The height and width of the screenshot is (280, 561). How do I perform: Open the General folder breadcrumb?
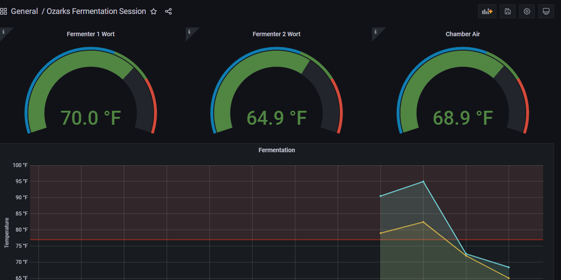click(x=24, y=11)
